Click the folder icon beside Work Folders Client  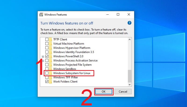click(51, 82)
